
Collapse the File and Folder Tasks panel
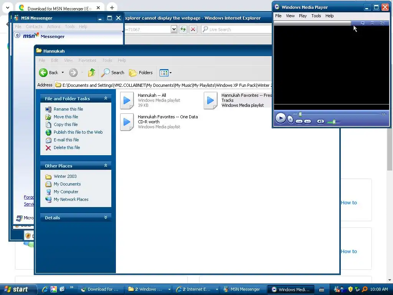106,98
